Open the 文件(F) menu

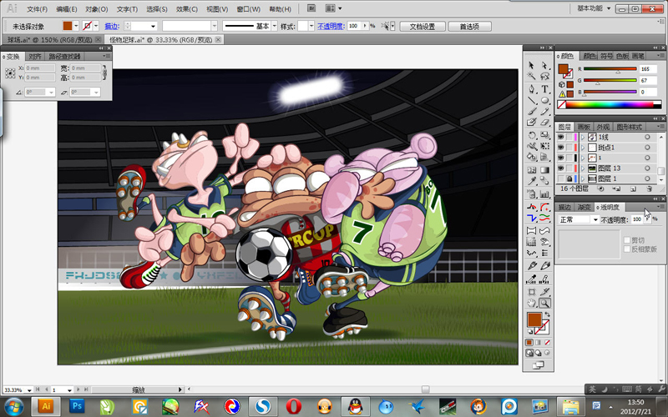tap(37, 9)
